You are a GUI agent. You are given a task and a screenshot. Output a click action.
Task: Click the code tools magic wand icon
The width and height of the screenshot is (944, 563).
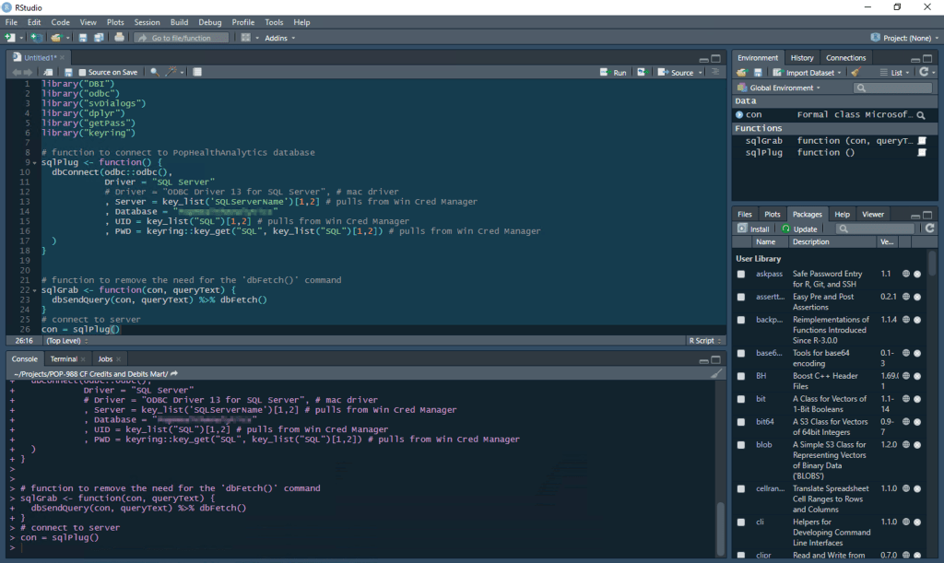coord(171,72)
